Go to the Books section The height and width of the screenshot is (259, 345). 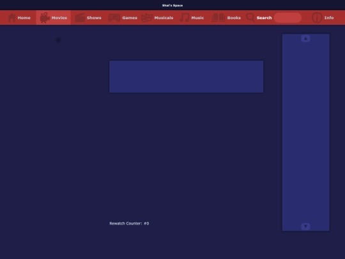234,18
